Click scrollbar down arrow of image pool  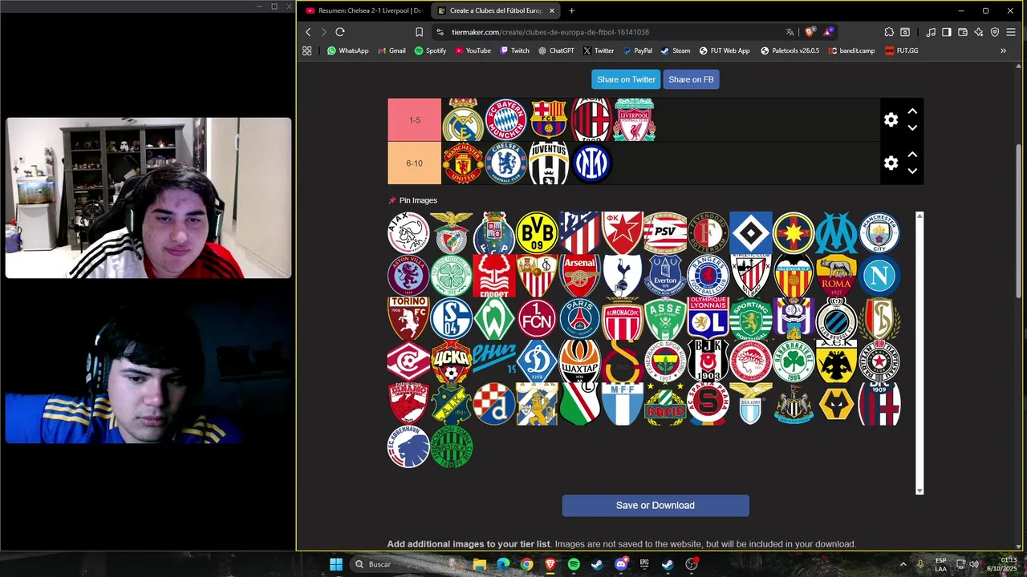pos(919,490)
